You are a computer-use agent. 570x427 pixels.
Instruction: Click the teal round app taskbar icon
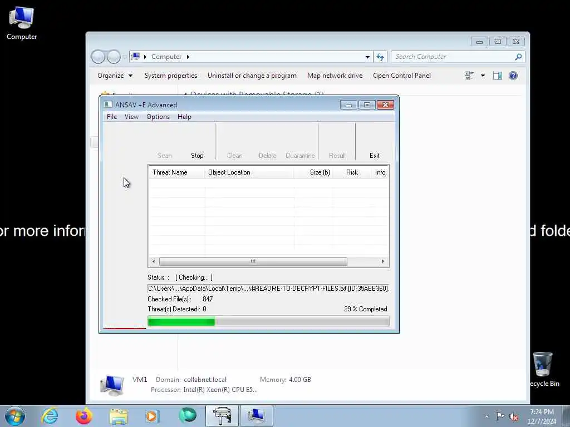coord(188,416)
